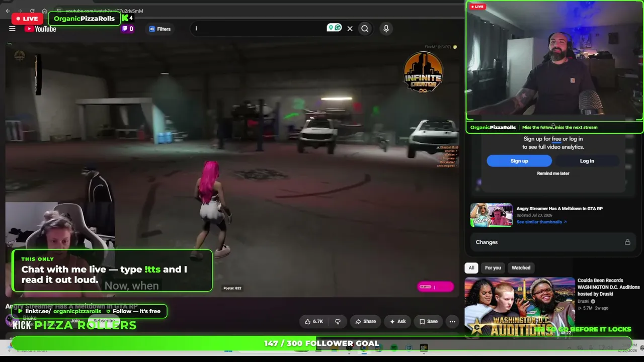Click the Kick viewer count badge
644x362 pixels.
127,18
